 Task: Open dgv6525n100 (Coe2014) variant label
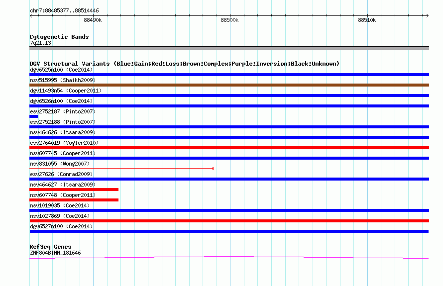[x=61, y=70]
